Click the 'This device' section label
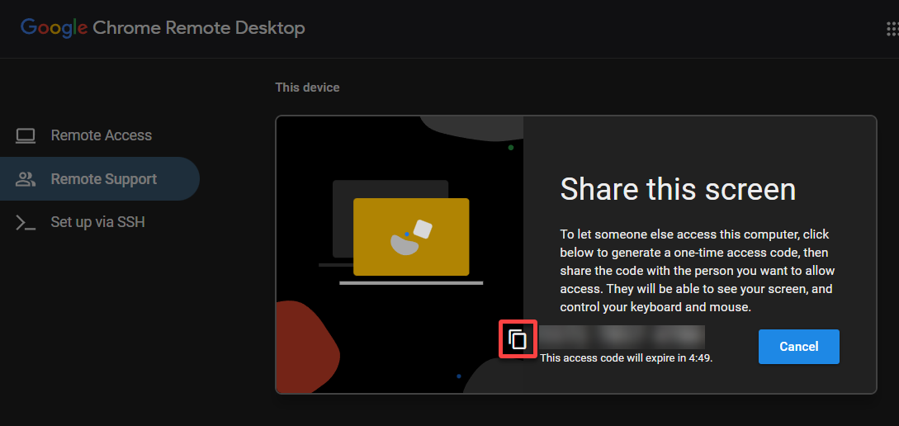 point(307,88)
